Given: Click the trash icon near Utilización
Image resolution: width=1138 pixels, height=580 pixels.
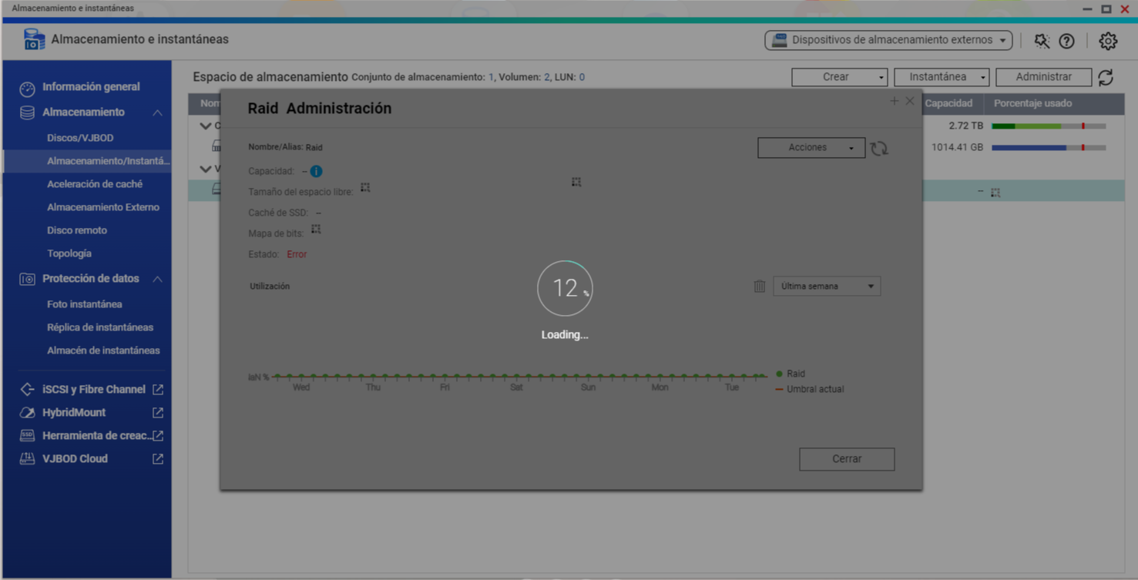Looking at the screenshot, I should (x=760, y=287).
